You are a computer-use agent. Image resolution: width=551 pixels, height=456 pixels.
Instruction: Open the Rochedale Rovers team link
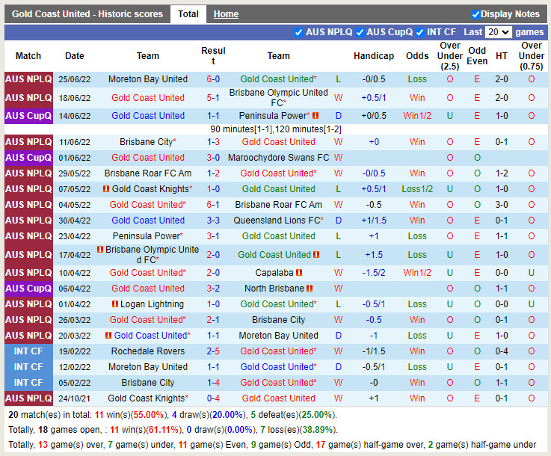coord(148,351)
